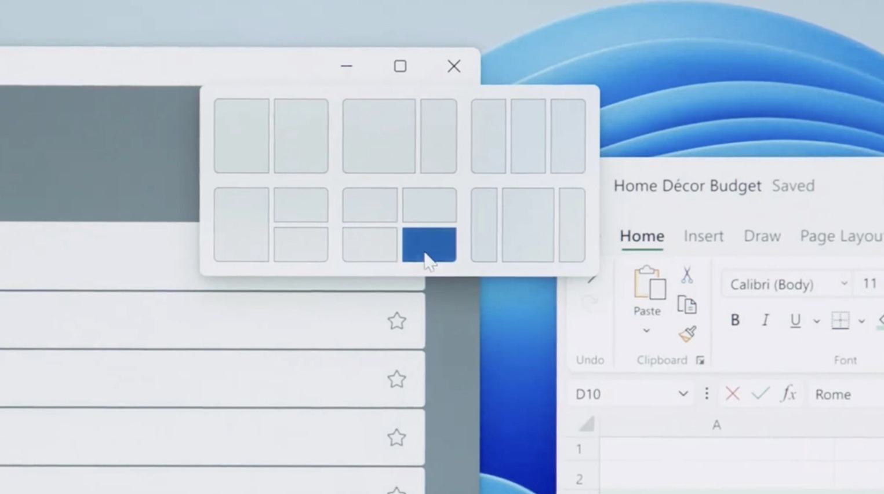Open the Clipboard group dialog launcher
This screenshot has height=494, width=884.
point(700,360)
